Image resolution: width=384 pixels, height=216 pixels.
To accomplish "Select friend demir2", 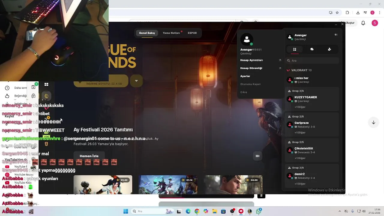I will [x=313, y=176].
